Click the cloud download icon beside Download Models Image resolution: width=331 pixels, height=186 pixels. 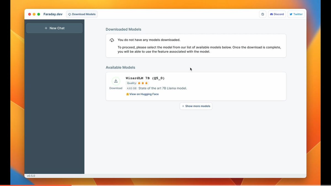point(70,14)
